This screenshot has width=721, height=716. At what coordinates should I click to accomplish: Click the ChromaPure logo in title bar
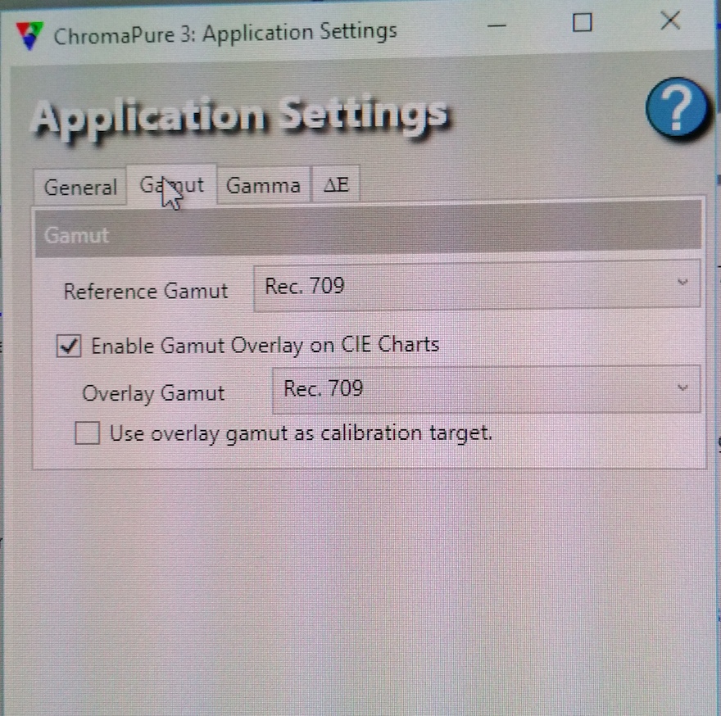pyautogui.click(x=29, y=35)
